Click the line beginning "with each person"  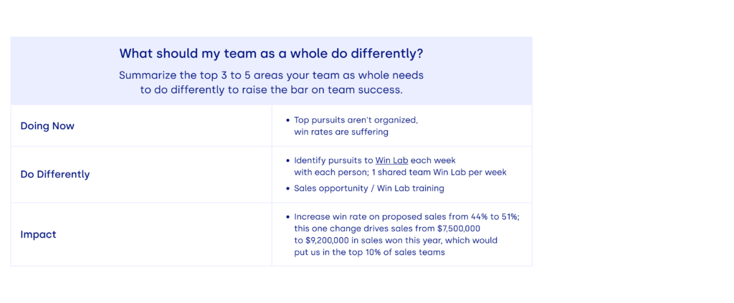click(x=401, y=172)
